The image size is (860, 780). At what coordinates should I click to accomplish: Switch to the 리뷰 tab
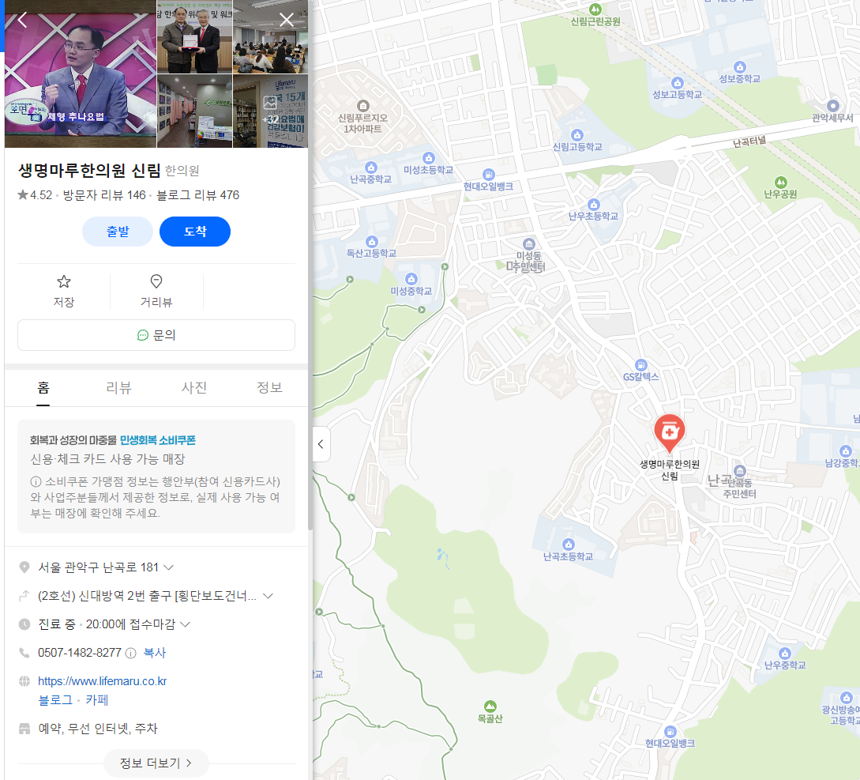tap(118, 388)
